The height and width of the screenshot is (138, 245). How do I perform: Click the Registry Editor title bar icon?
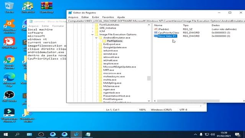(x=70, y=13)
